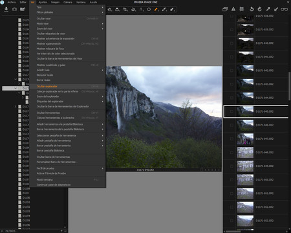The height and width of the screenshot is (233, 291).
Task: Click the redo arrow icon
Action: 260,9
